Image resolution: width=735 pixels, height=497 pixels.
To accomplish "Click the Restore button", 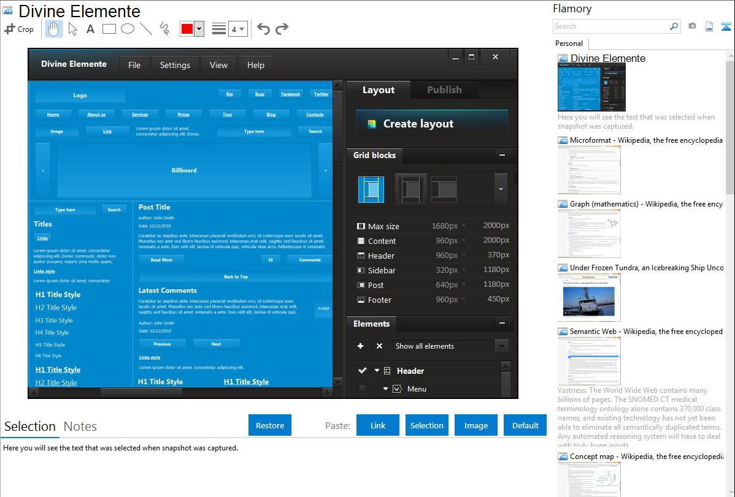I will coord(270,425).
